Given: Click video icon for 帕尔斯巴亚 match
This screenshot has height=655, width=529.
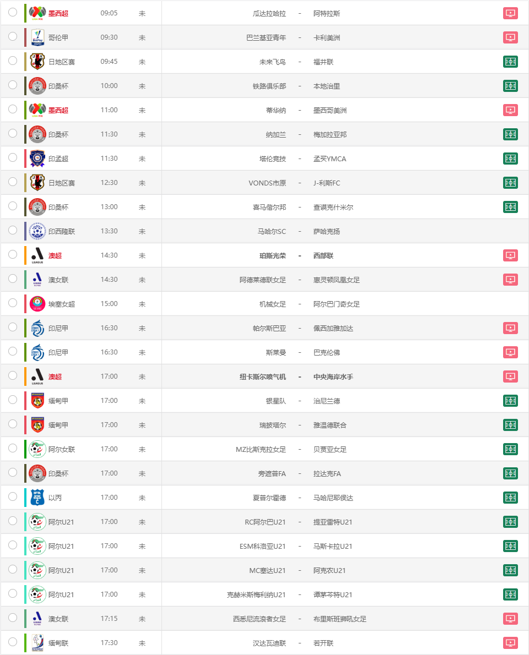Looking at the screenshot, I should click(x=510, y=329).
